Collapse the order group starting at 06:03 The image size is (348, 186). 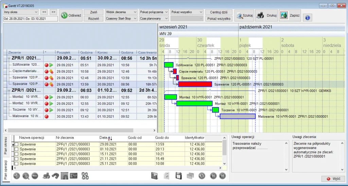9,90
